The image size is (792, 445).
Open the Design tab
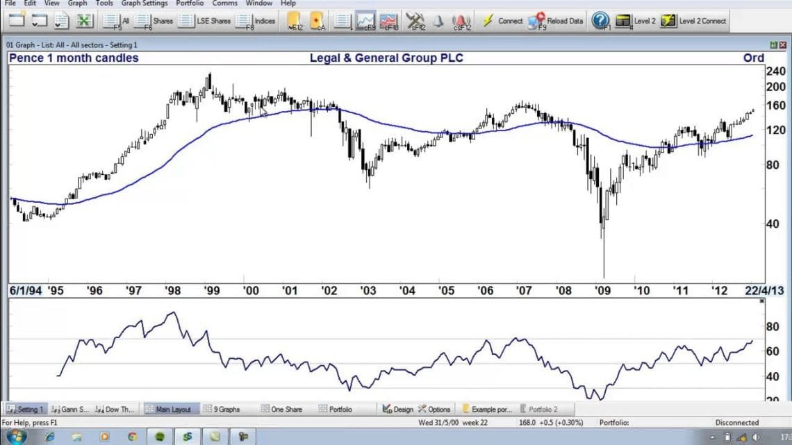pyautogui.click(x=398, y=409)
